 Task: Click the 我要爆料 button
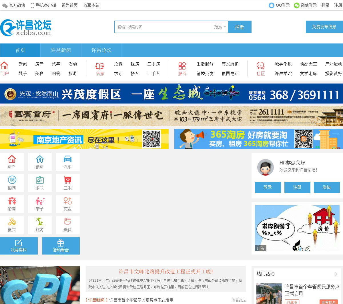[x=19, y=246]
